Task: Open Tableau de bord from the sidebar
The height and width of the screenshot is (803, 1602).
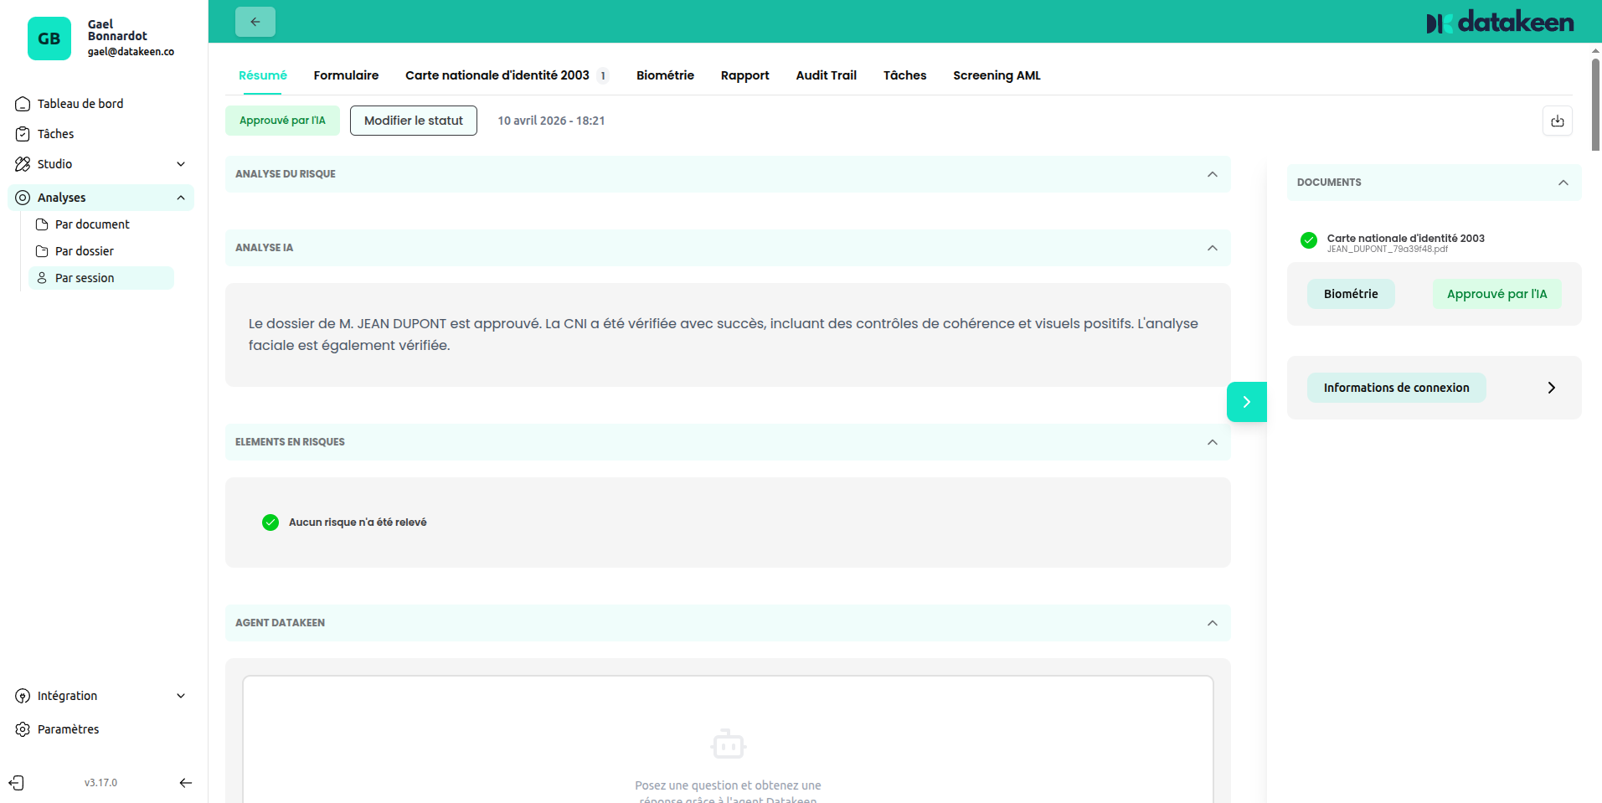Action: click(80, 103)
